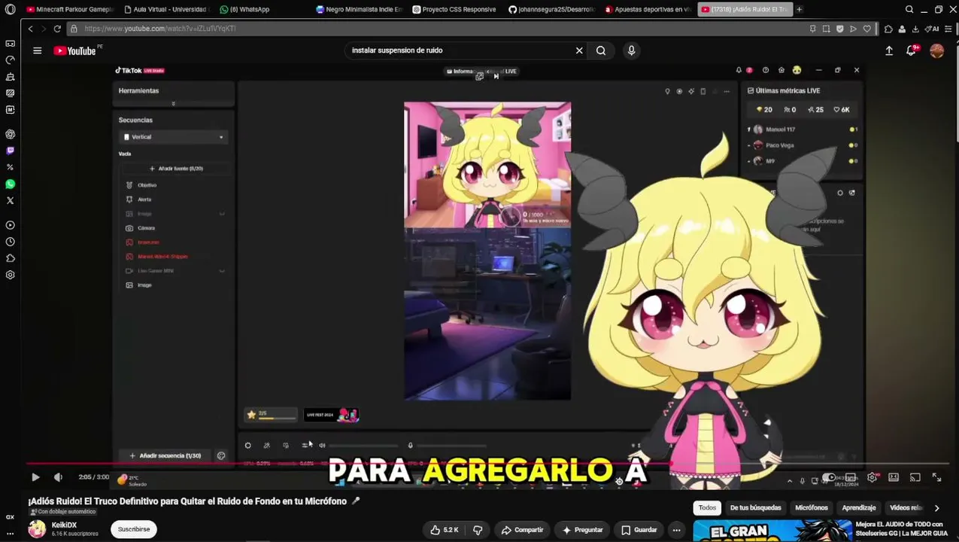Screen dimensions: 959x542
Task: Dislike the video
Action: (478, 530)
